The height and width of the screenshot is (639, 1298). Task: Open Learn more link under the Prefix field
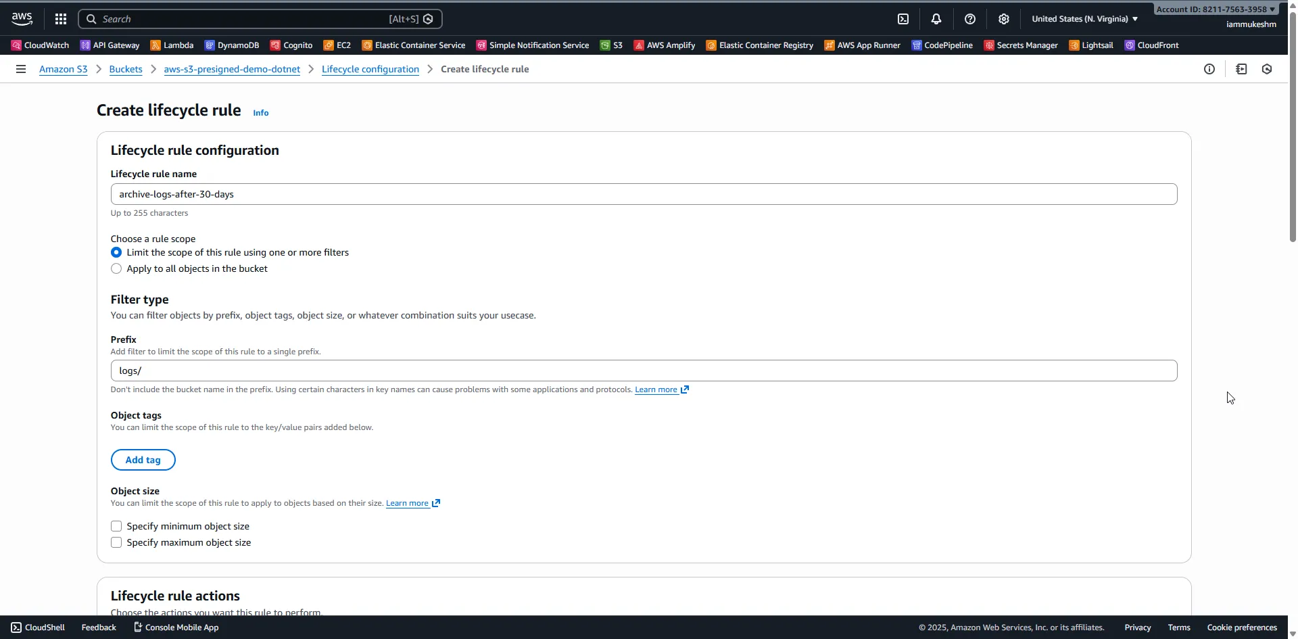(x=656, y=389)
